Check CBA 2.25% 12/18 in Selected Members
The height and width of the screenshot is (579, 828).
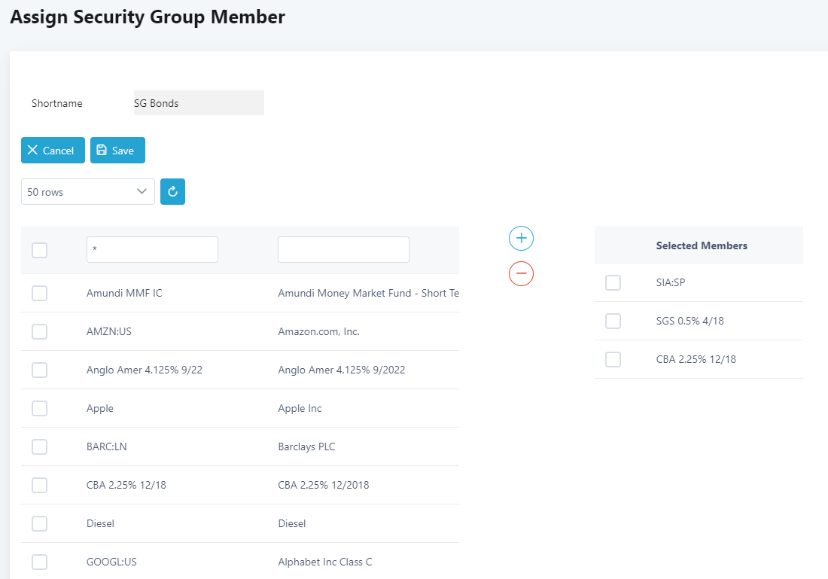613,360
